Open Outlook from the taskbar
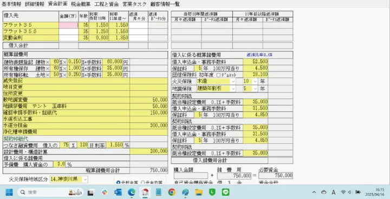The height and width of the screenshot is (199, 390). click(118, 192)
